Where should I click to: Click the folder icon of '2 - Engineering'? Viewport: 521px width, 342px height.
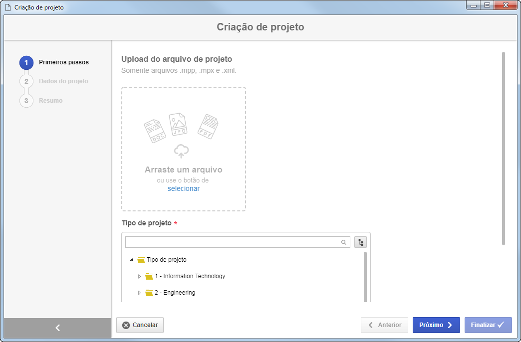149,293
